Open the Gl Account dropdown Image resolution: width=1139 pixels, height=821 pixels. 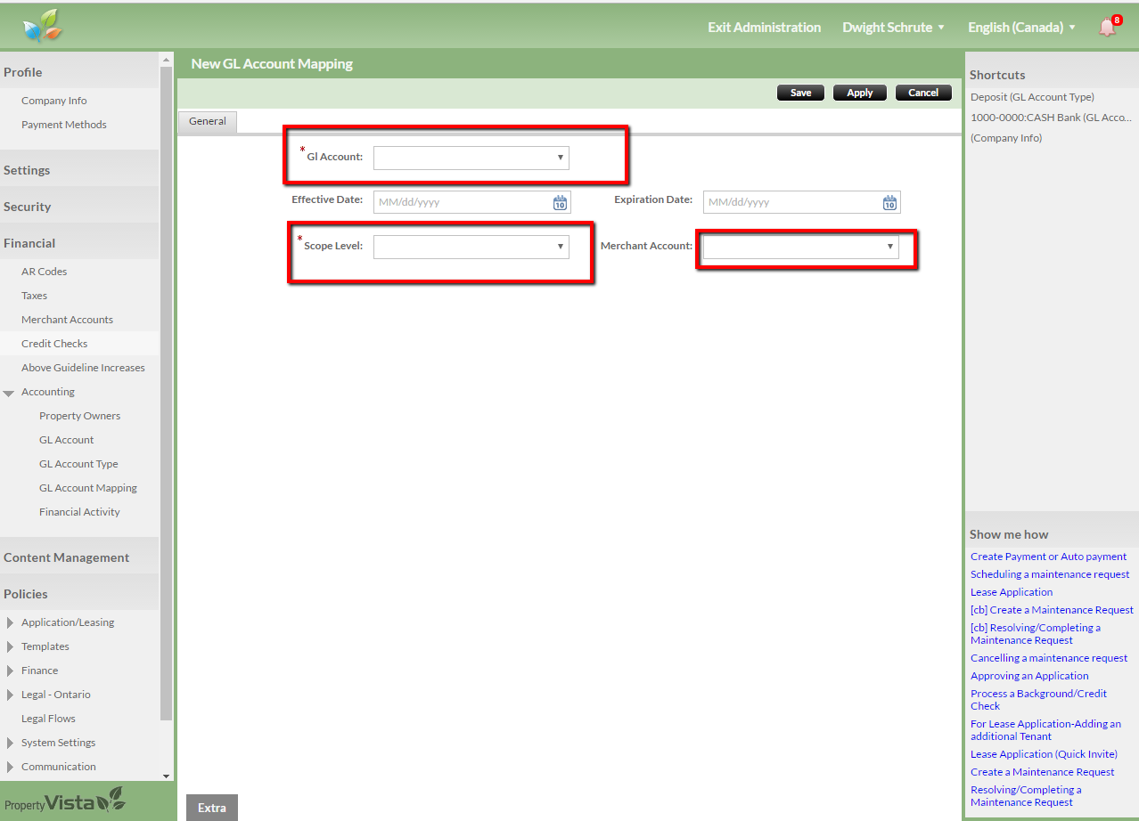tap(471, 158)
